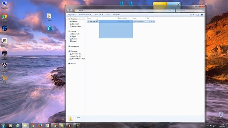Screen dimensions: 228x128
Task: Open the blue G desktop shortcut
Action: coord(5,30)
